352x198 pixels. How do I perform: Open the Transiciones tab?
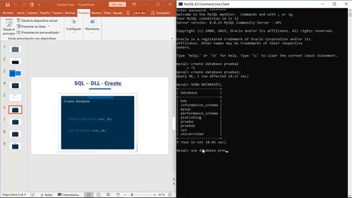(57, 13)
